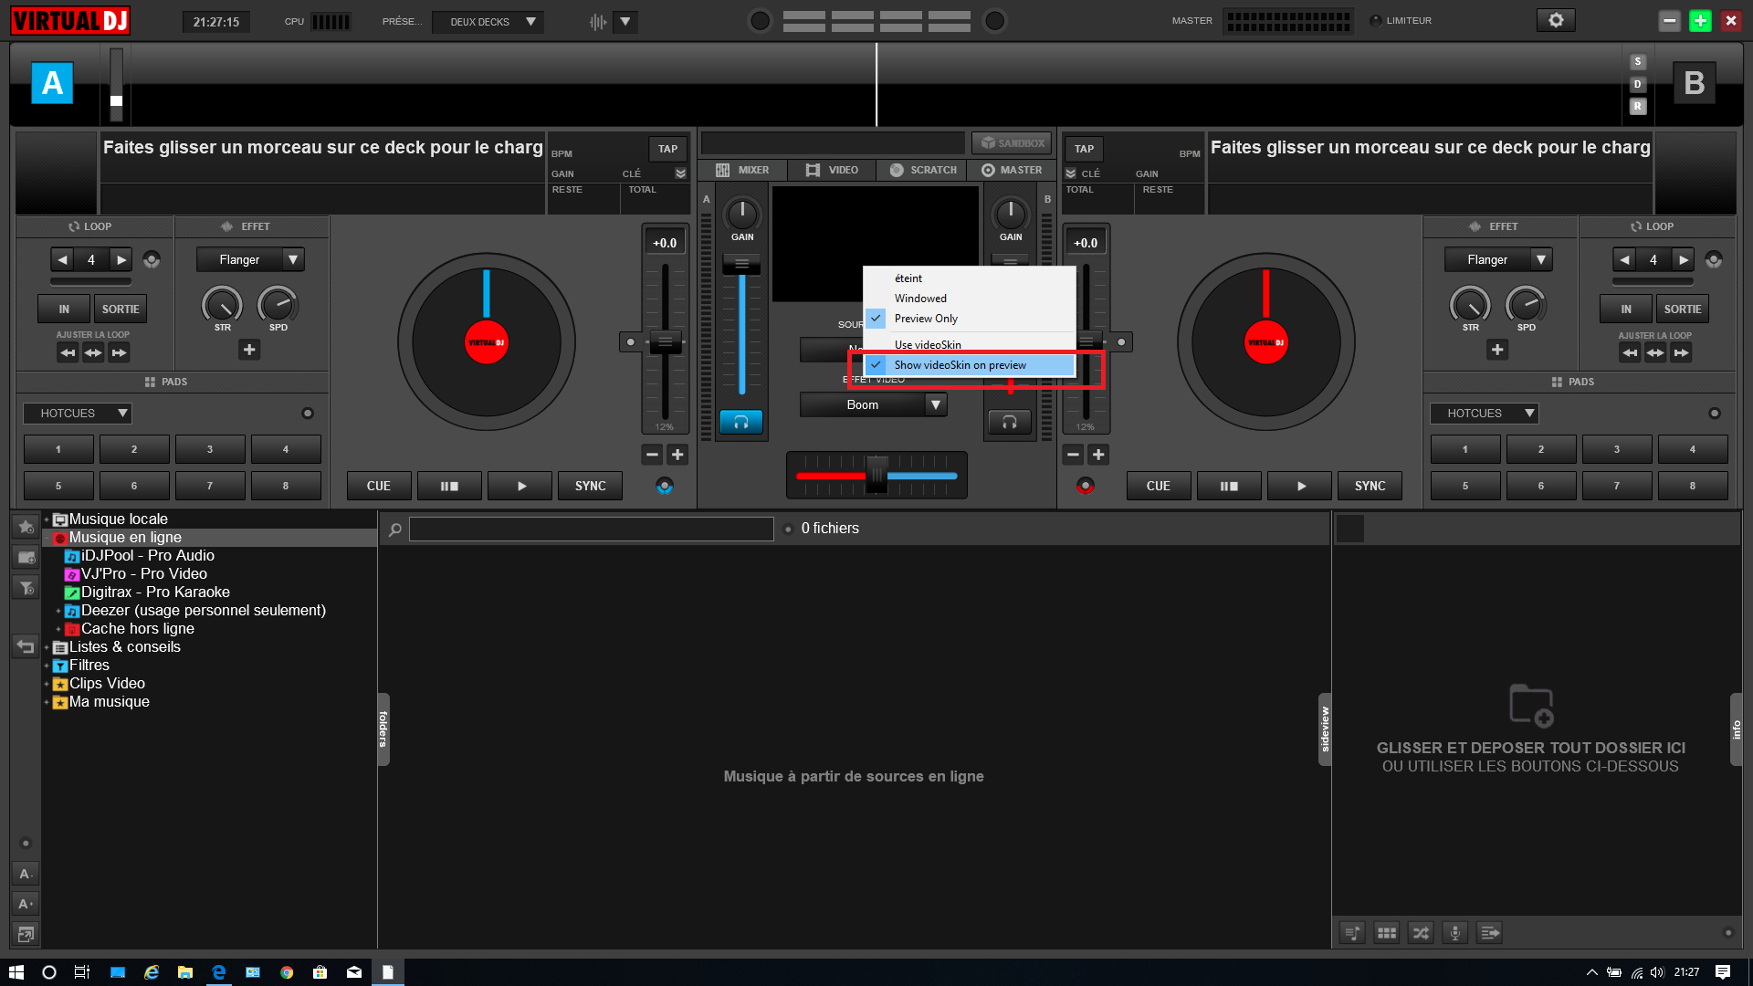The width and height of the screenshot is (1753, 986).
Task: Add an effect slot on deck B
Action: pyautogui.click(x=1497, y=350)
